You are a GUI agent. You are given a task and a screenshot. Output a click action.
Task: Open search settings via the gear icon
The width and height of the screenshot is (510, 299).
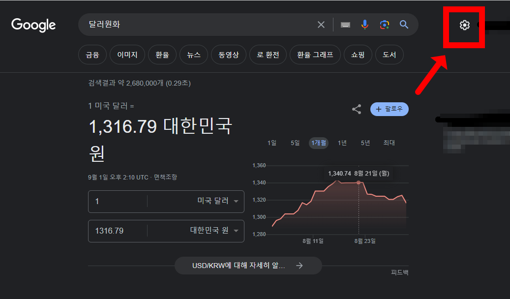coord(464,24)
